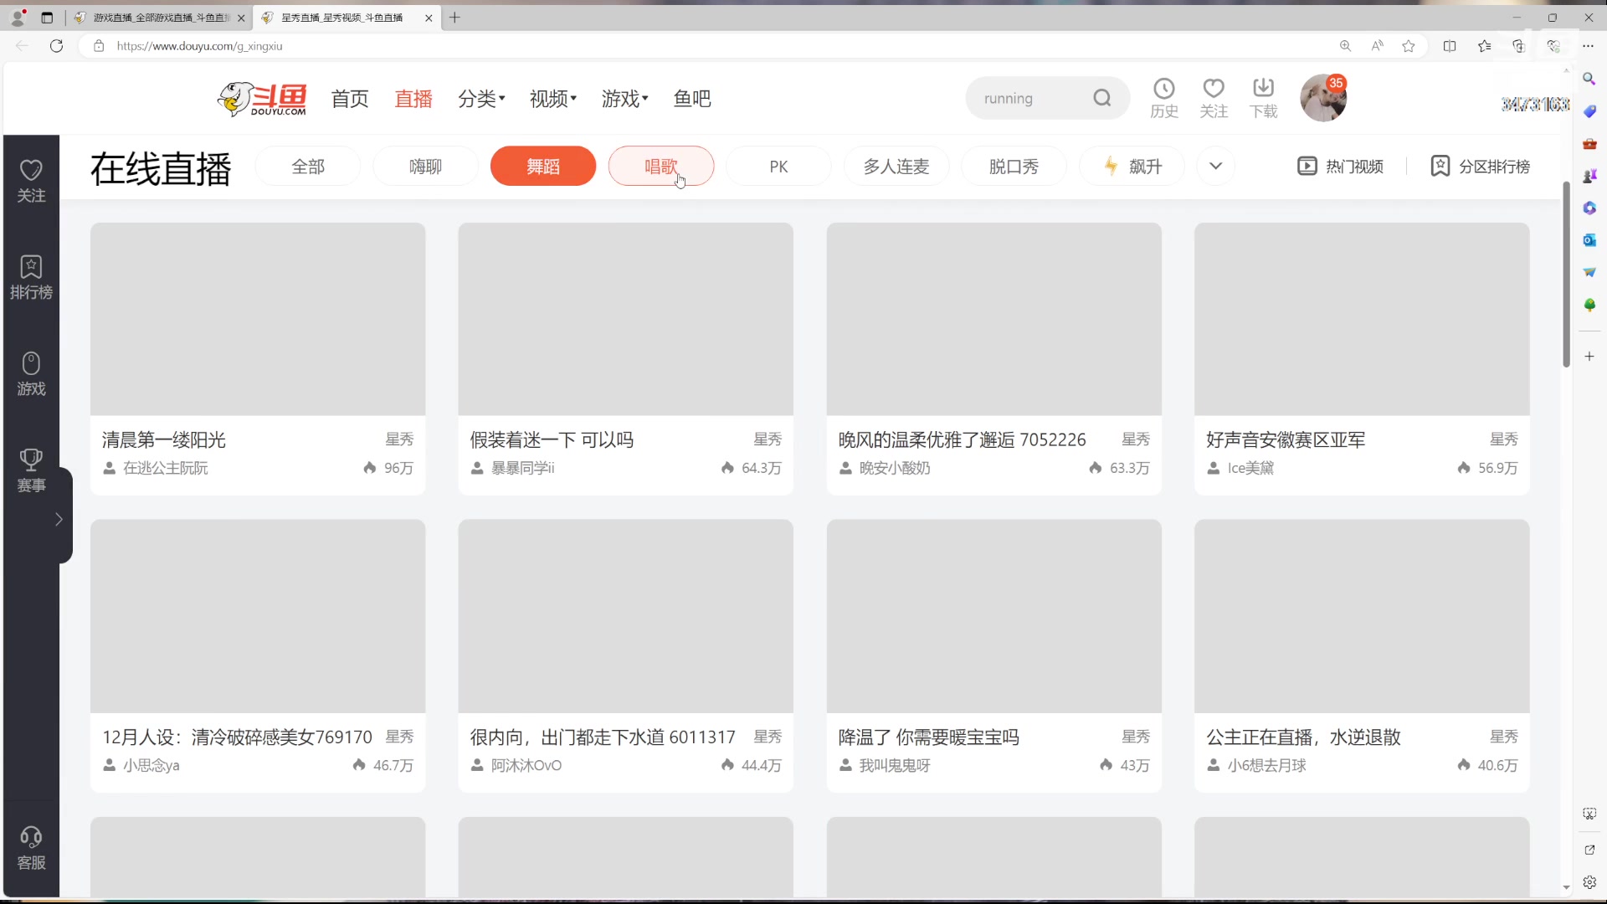Open Outlook icon in Edge sidebar
Screen dimensions: 1607x904
(x=1589, y=240)
